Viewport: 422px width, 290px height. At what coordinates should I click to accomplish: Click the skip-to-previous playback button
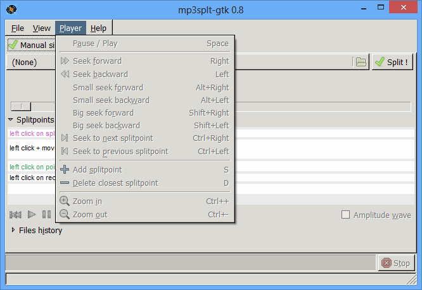pos(15,215)
